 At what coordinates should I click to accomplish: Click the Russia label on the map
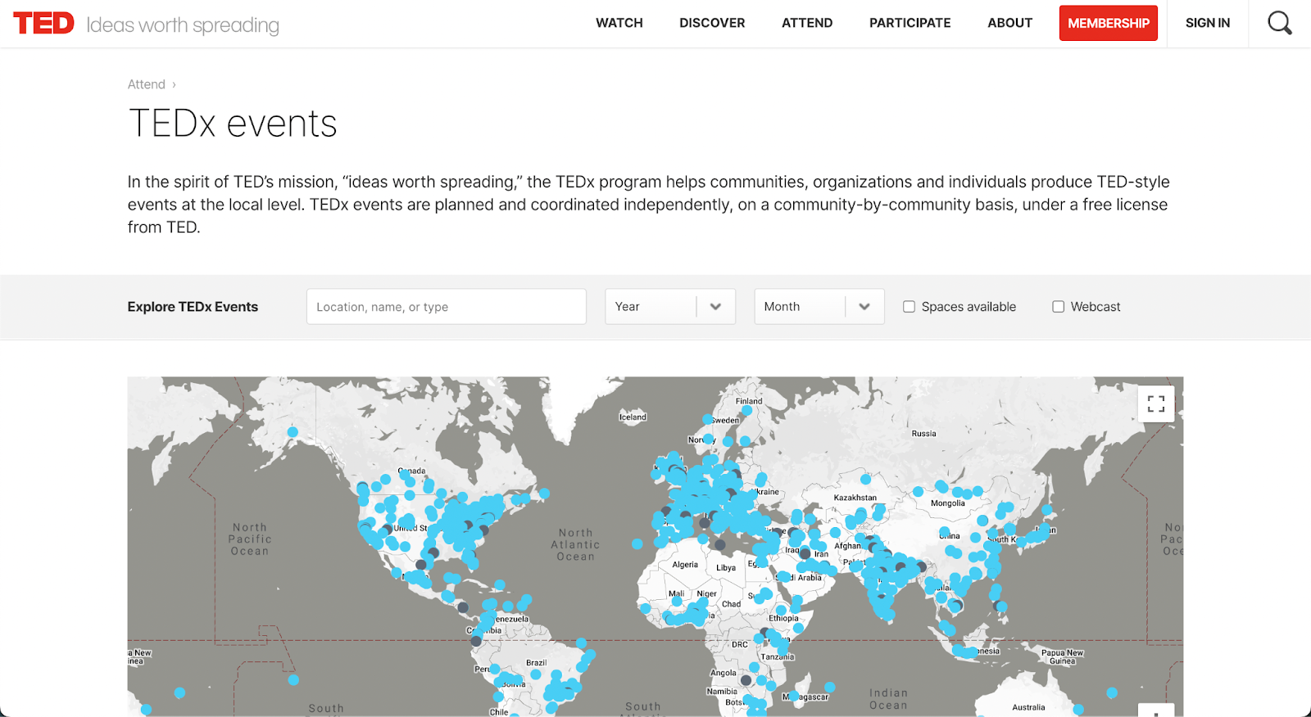click(x=923, y=434)
